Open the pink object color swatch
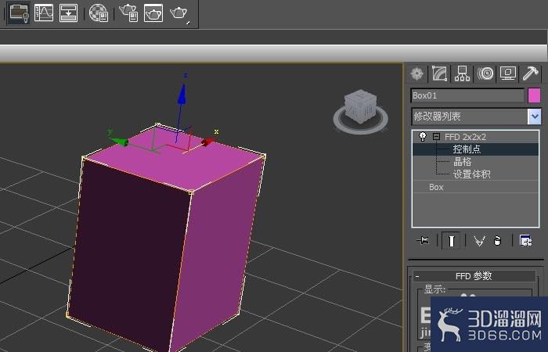Screen dimensions: 548x352 coord(534,95)
